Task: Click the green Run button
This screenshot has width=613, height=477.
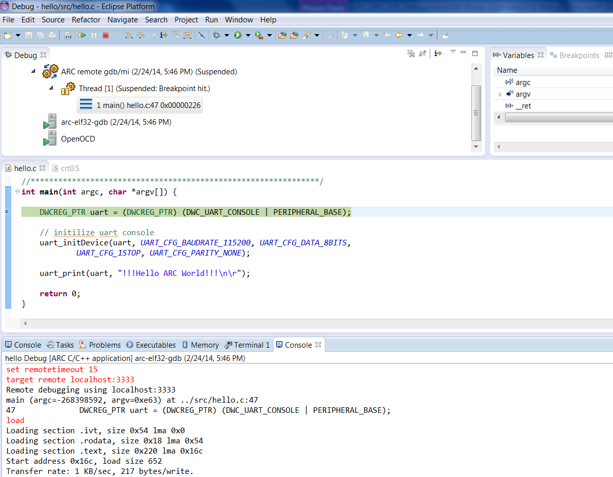Action: pyautogui.click(x=238, y=35)
